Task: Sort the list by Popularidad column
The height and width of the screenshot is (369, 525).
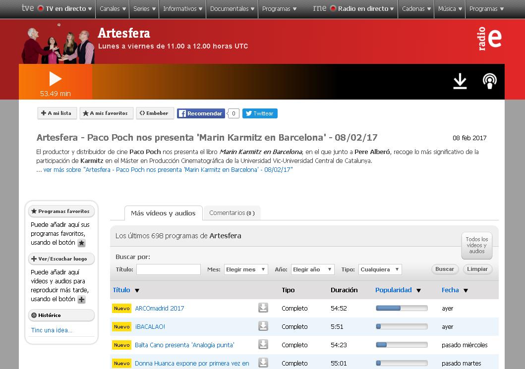Action: coord(394,290)
